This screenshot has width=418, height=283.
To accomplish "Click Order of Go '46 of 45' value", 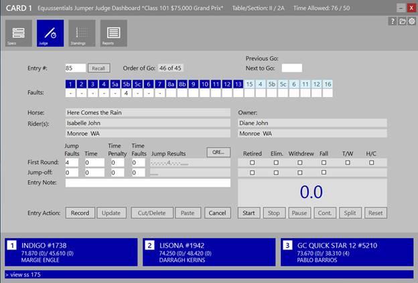I will tap(170, 68).
